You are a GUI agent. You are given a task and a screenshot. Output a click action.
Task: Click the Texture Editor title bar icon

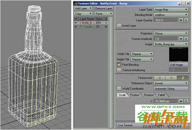pos(76,4)
